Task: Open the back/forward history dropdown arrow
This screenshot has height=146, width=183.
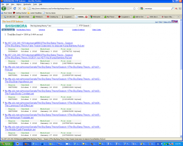Action: point(11,9)
